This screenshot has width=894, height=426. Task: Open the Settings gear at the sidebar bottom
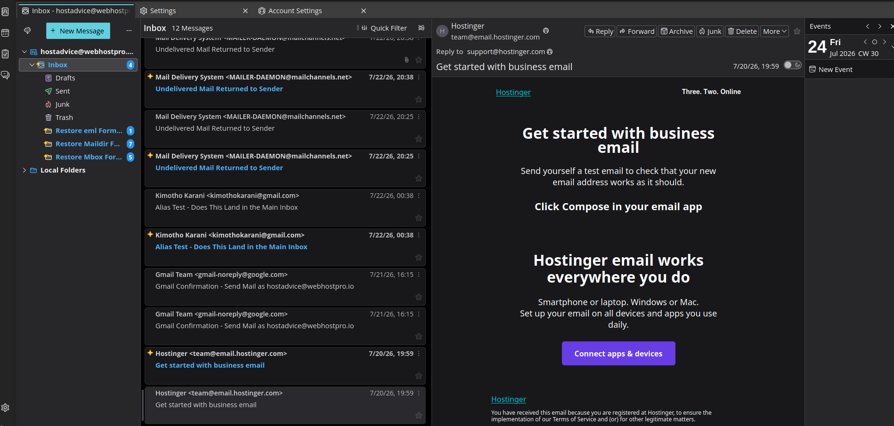(x=5, y=408)
